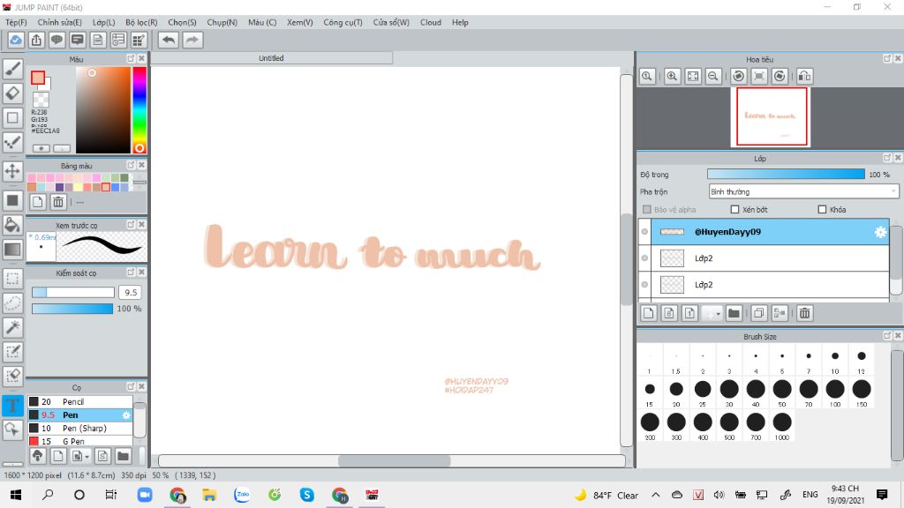Enable the Xén bớt checkbox
The width and height of the screenshot is (904, 508).
tap(735, 210)
